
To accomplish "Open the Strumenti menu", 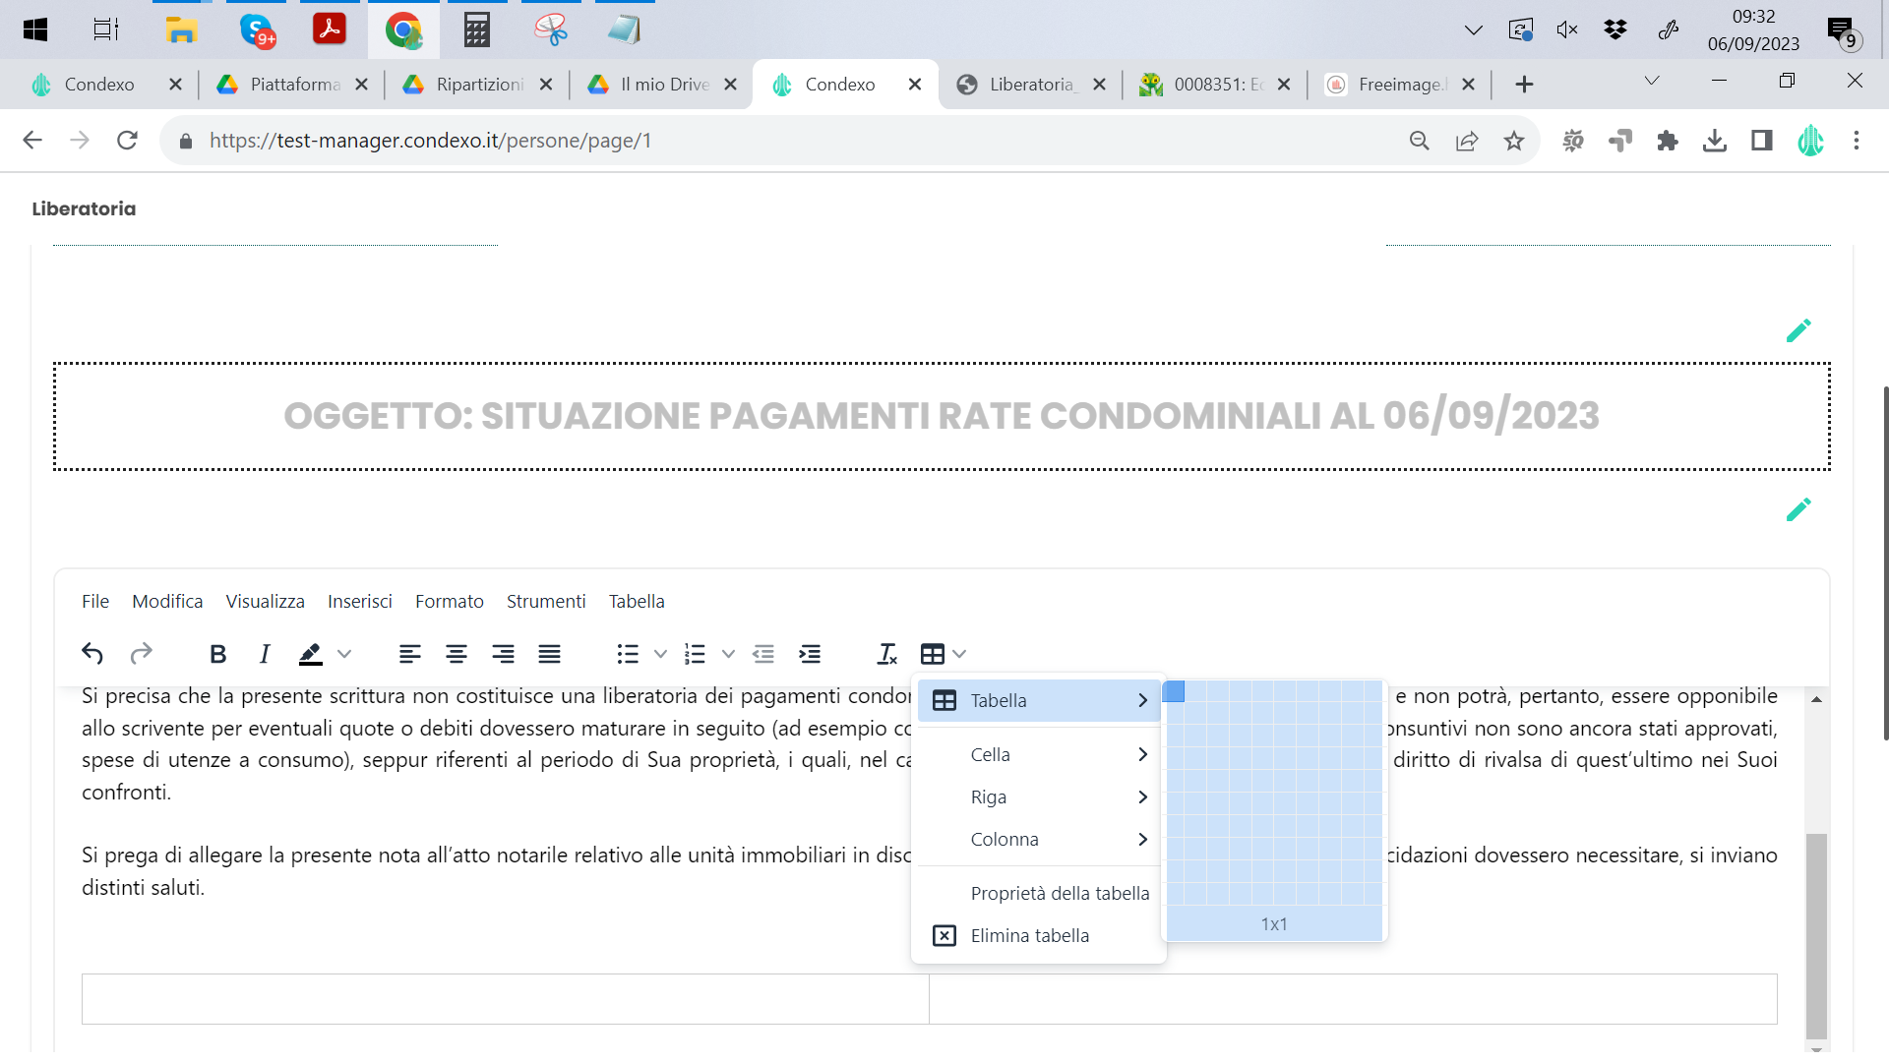I will tap(546, 601).
